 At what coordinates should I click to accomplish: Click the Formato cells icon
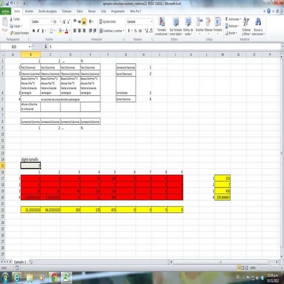(x=218, y=22)
